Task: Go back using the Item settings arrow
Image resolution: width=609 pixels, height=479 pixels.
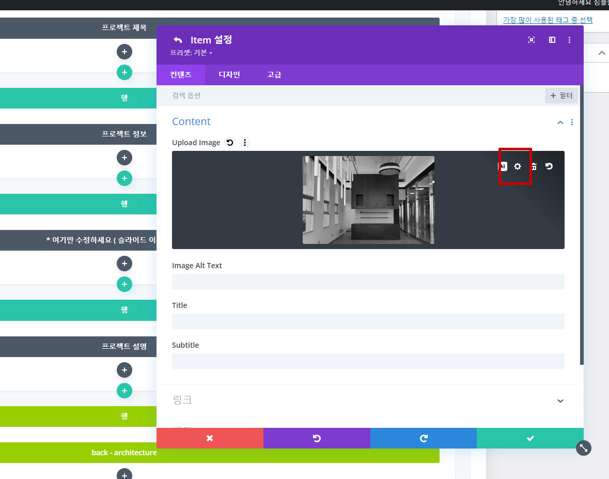Action: 178,40
